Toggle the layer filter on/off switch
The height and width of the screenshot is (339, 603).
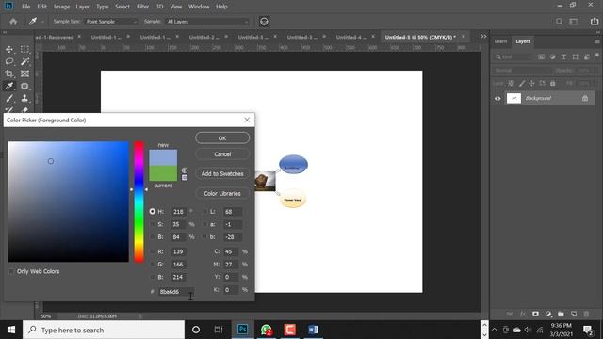click(x=596, y=56)
